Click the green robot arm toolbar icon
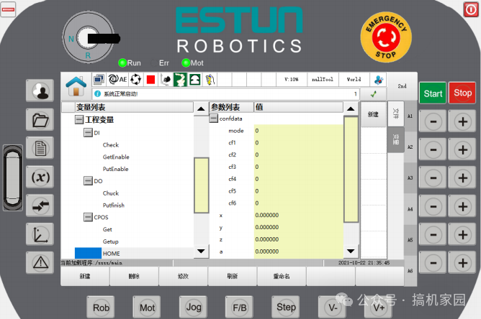The width and height of the screenshot is (481, 319). tap(180, 80)
